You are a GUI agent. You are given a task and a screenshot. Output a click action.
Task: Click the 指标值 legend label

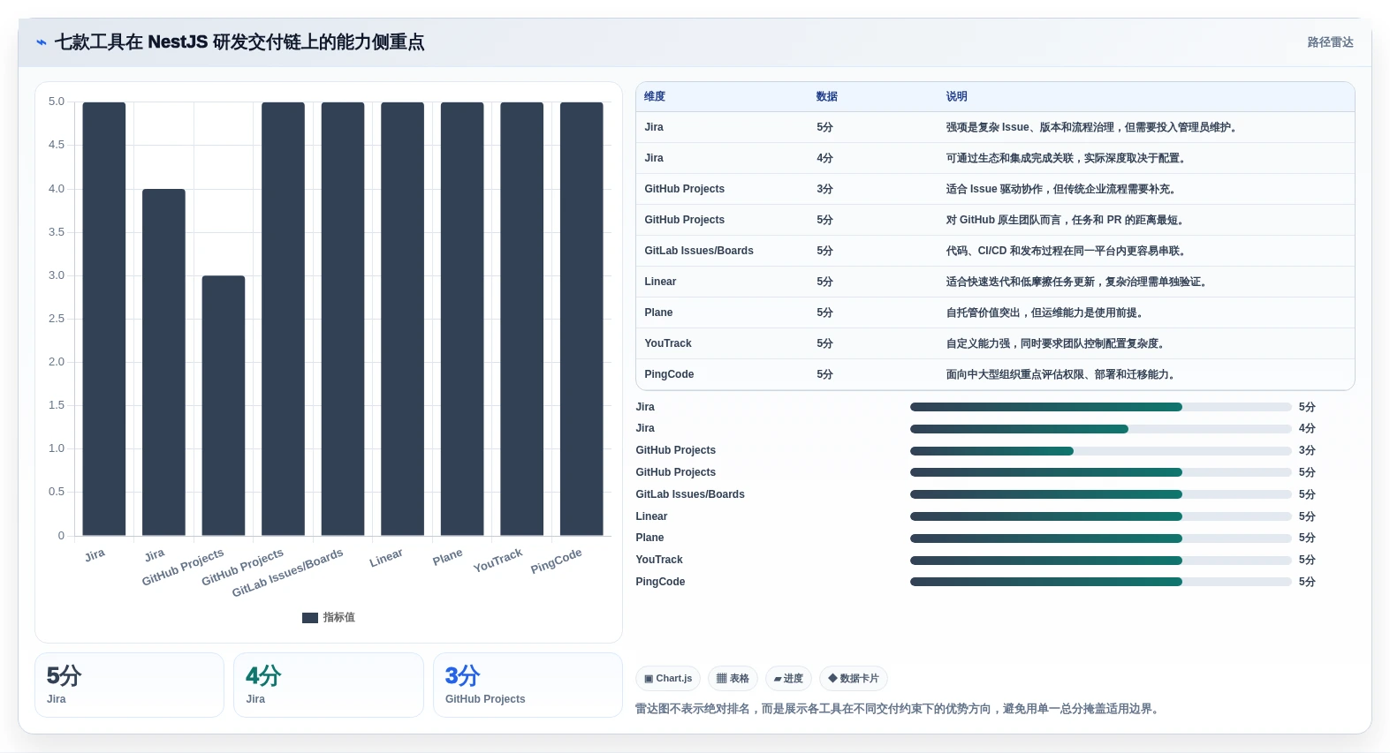[x=338, y=618]
